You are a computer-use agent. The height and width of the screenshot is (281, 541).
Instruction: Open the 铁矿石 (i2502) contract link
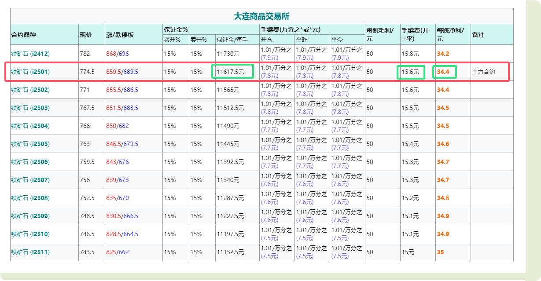click(x=30, y=90)
